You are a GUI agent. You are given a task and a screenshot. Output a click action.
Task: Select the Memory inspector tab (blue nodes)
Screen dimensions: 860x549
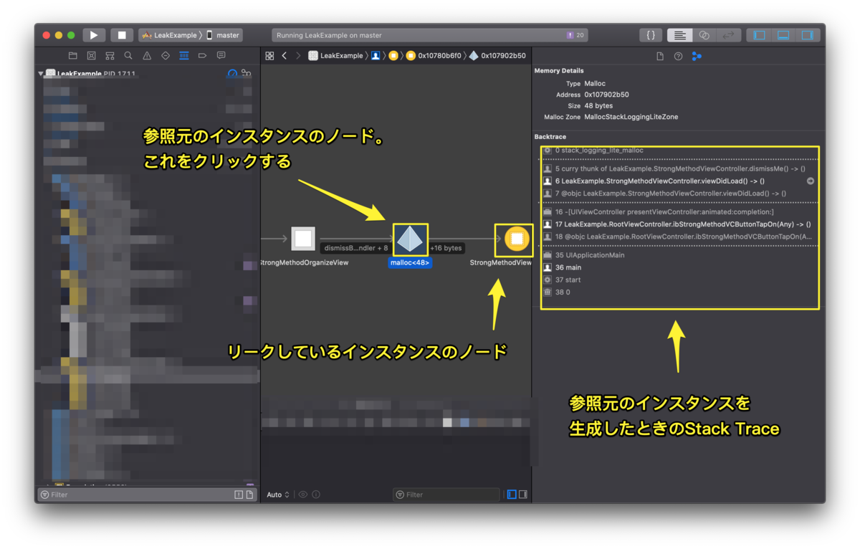click(696, 56)
